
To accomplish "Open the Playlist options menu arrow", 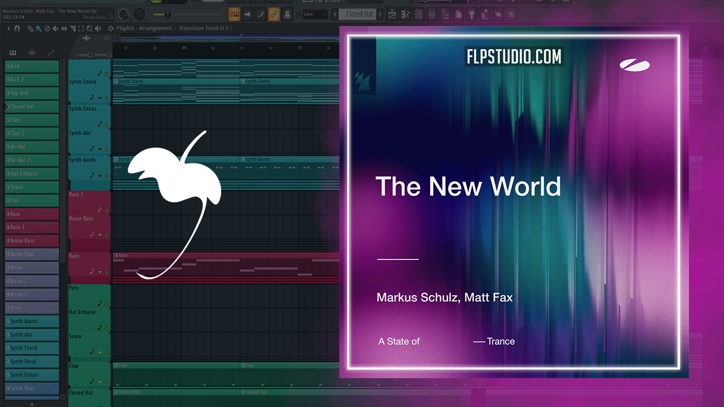I will click(x=8, y=28).
